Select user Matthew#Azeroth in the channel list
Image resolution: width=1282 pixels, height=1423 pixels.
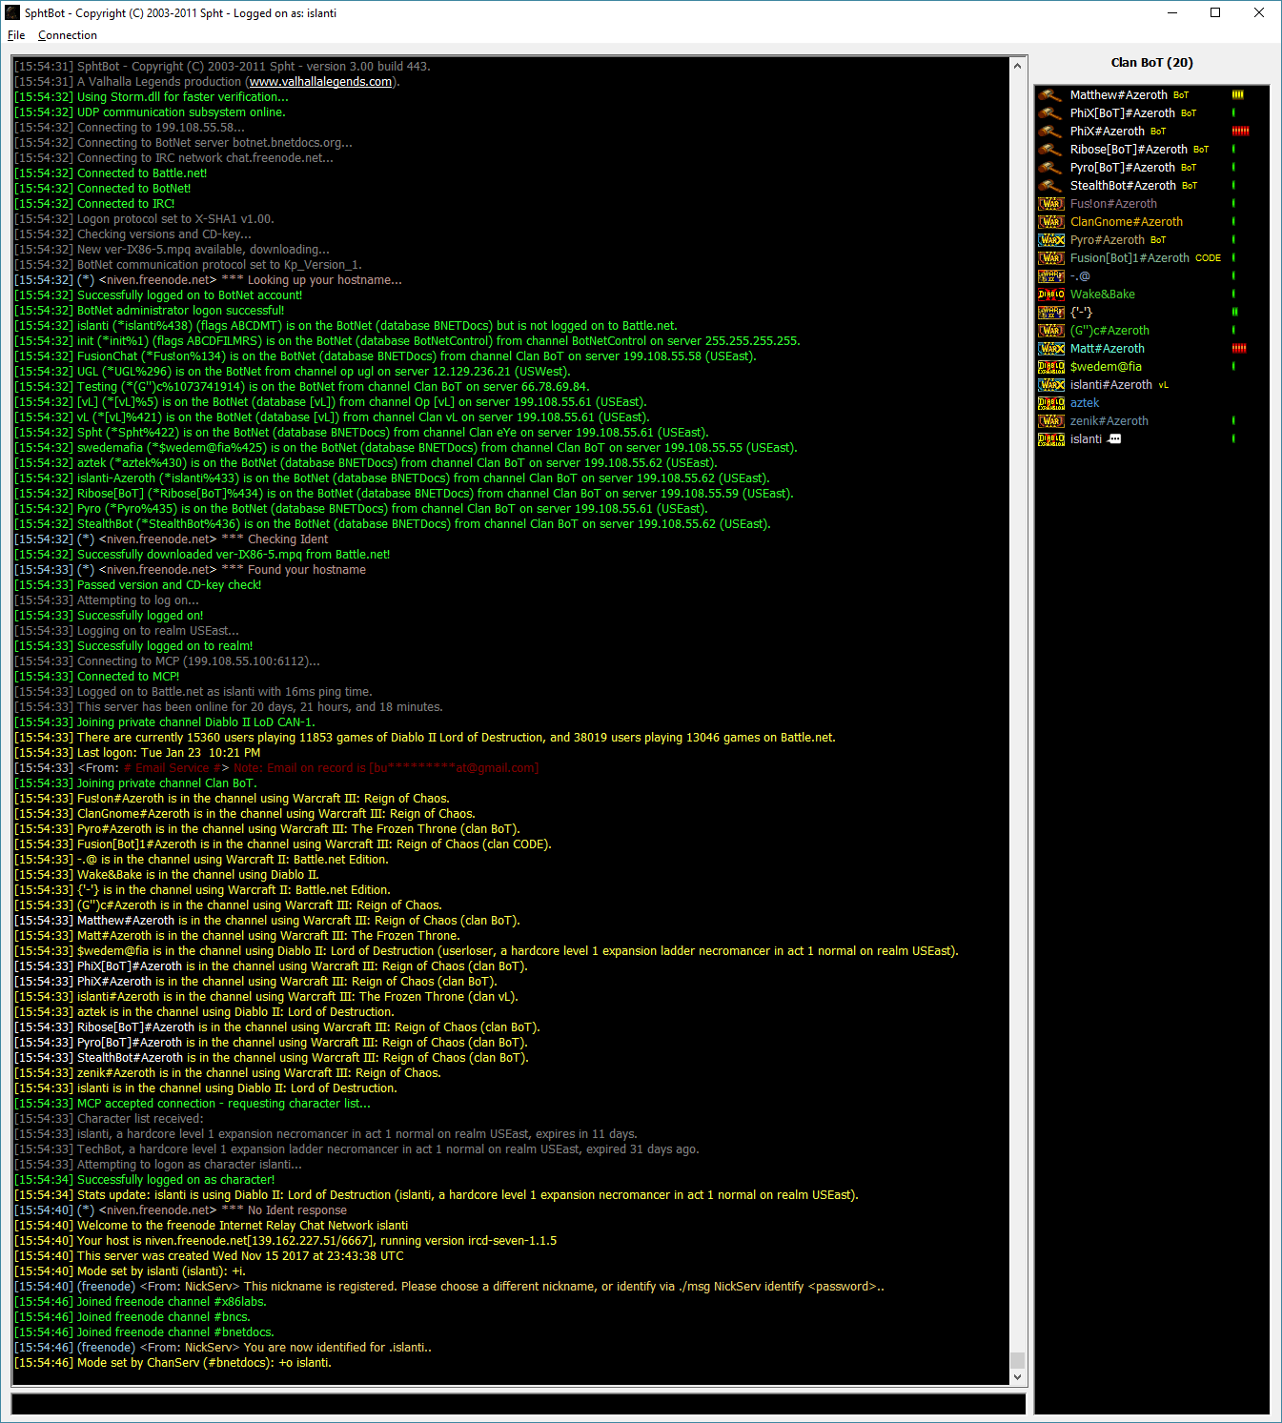pos(1118,95)
